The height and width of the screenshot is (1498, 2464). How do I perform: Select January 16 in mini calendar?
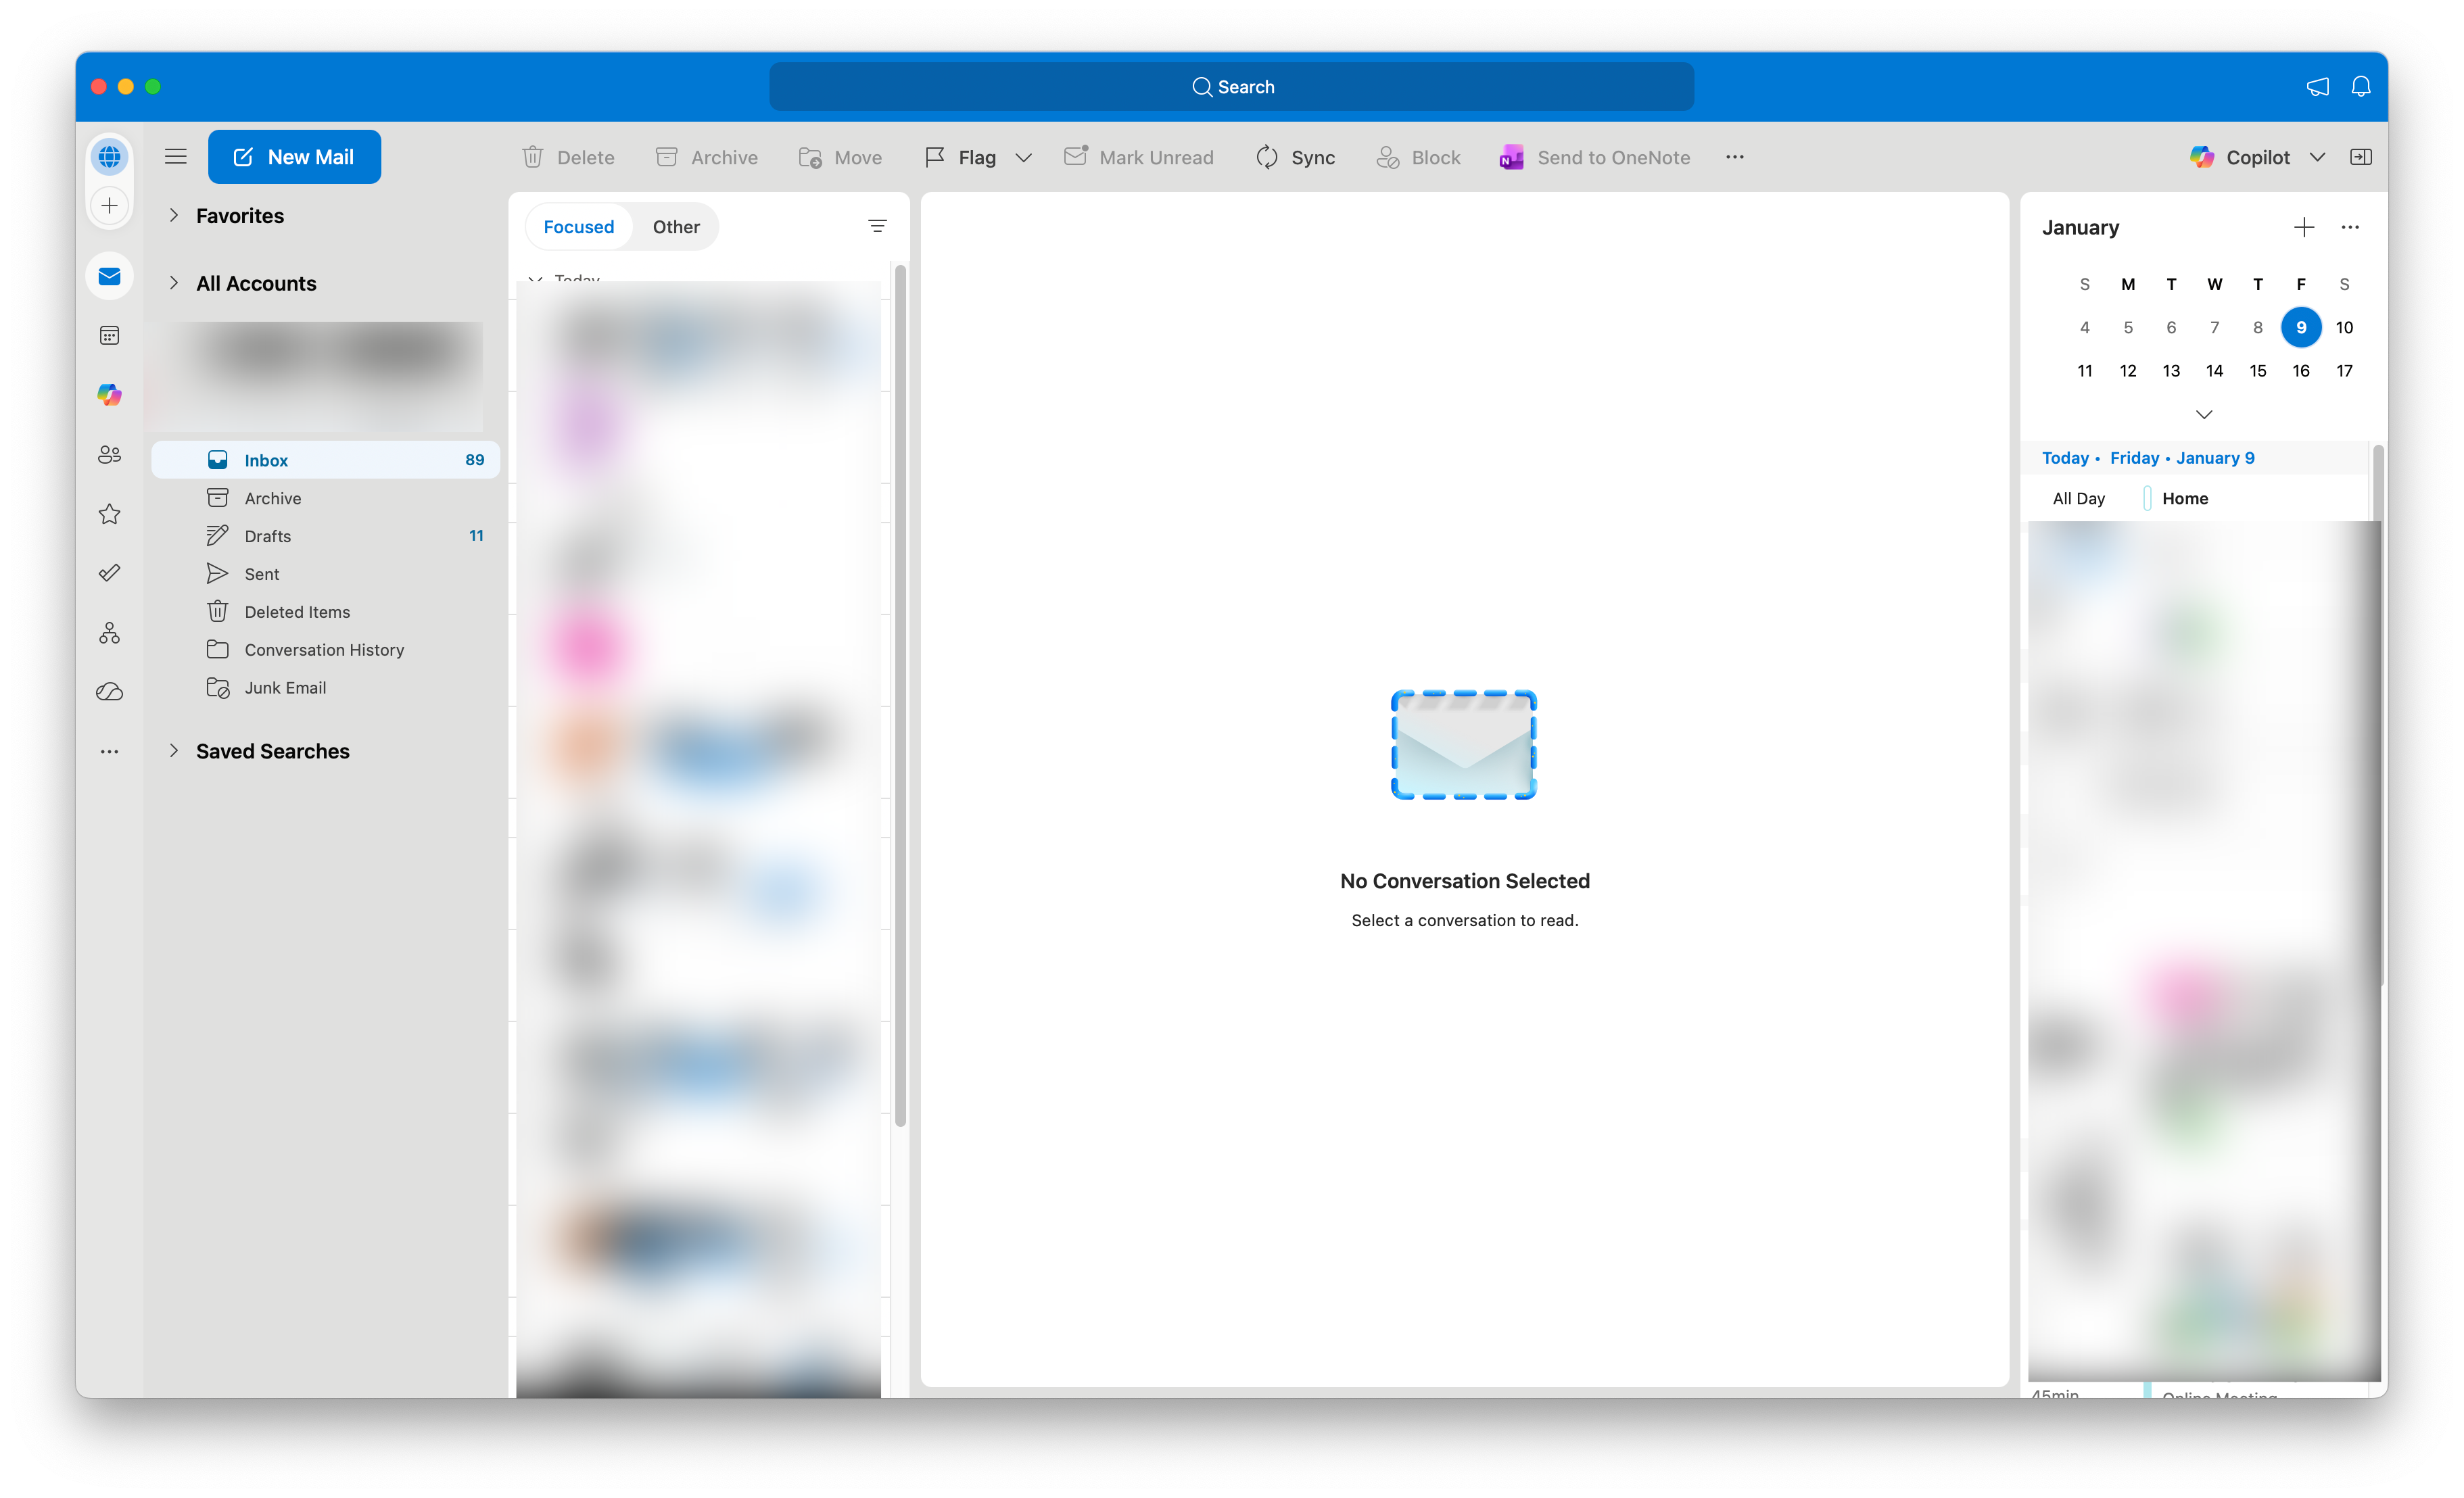pyautogui.click(x=2300, y=371)
